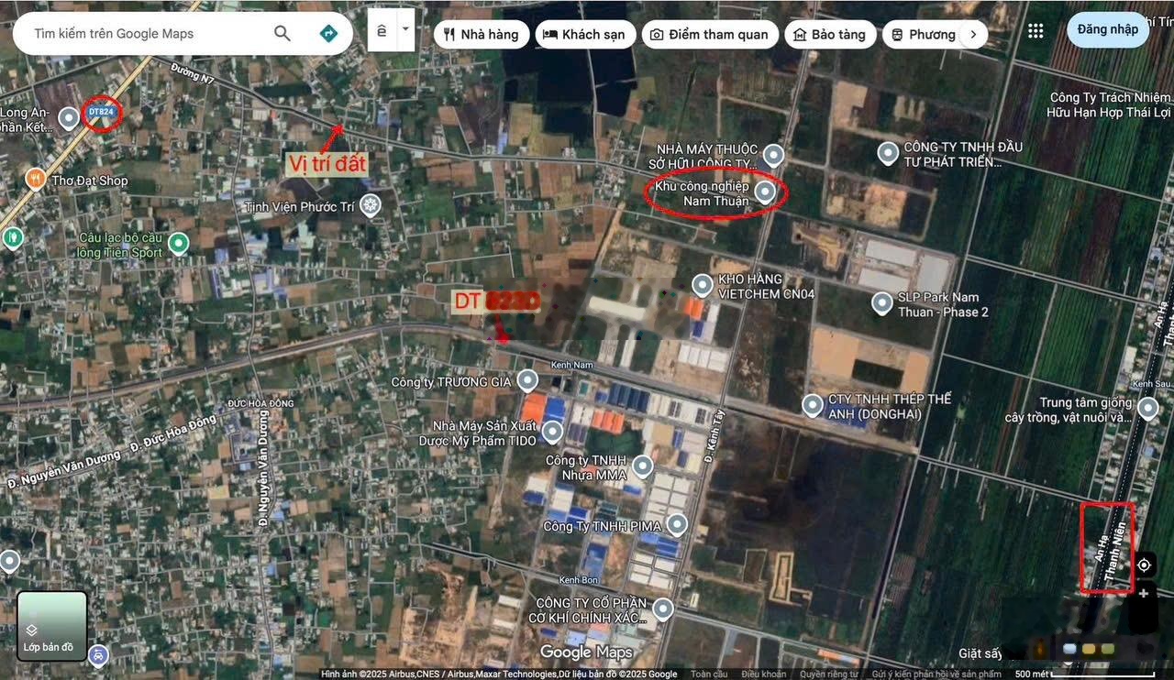Show your location with the target icon
Image resolution: width=1174 pixels, height=680 pixels.
1144,565
